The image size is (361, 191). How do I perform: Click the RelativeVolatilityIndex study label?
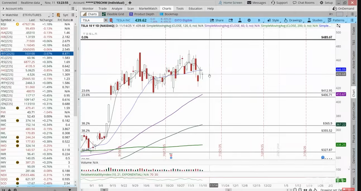[x=111, y=175]
